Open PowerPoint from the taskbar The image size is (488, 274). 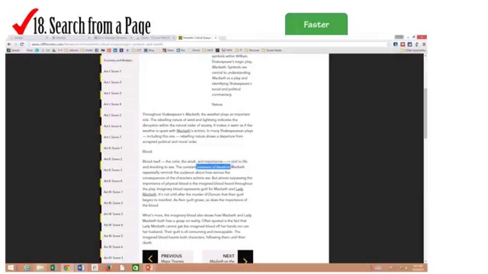[149, 268]
